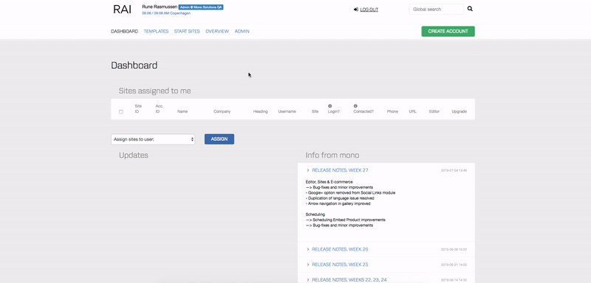Screen dimensions: 591x283
Task: Open the Assign sites to user dropdown
Action: click(x=153, y=139)
